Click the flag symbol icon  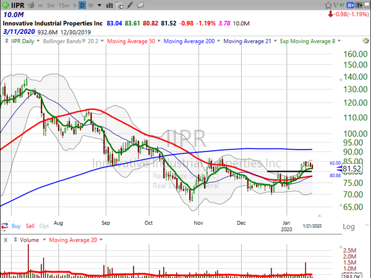click(336, 5)
